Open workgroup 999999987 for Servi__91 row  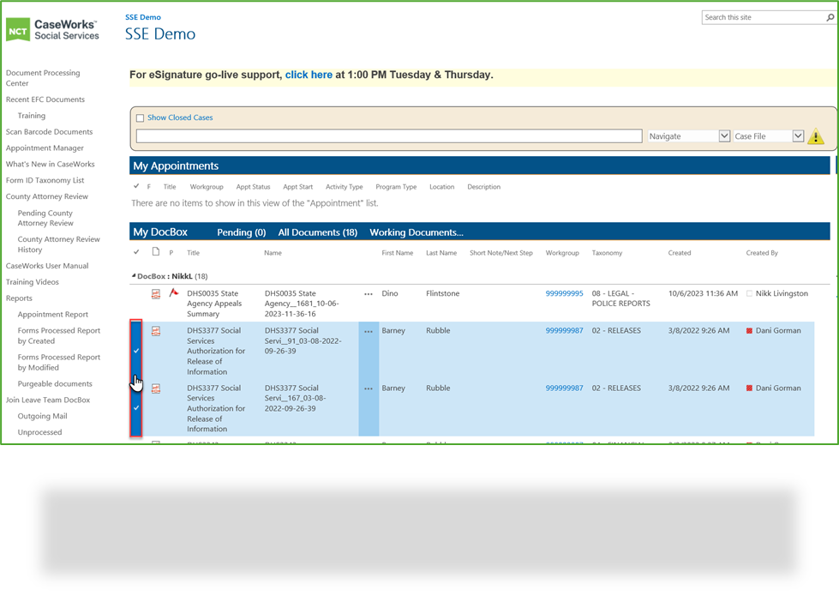pyautogui.click(x=565, y=330)
